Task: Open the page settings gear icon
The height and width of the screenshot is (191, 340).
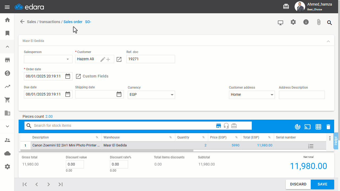Action: point(293,22)
